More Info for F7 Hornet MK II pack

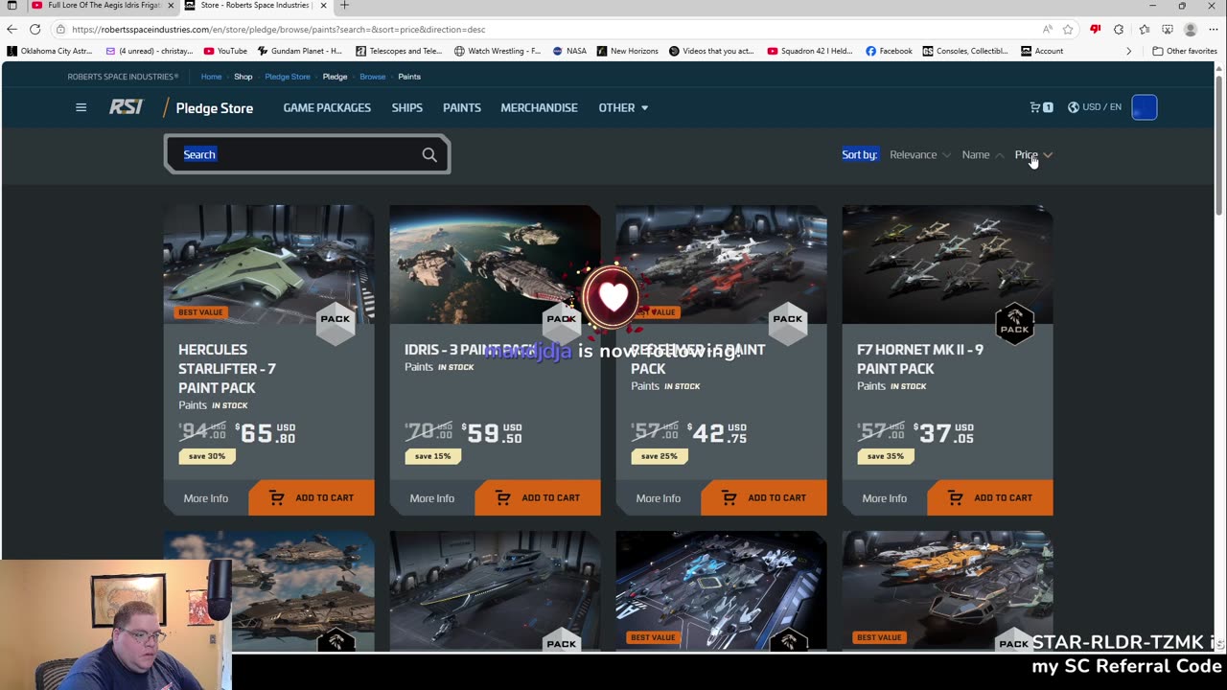click(885, 498)
